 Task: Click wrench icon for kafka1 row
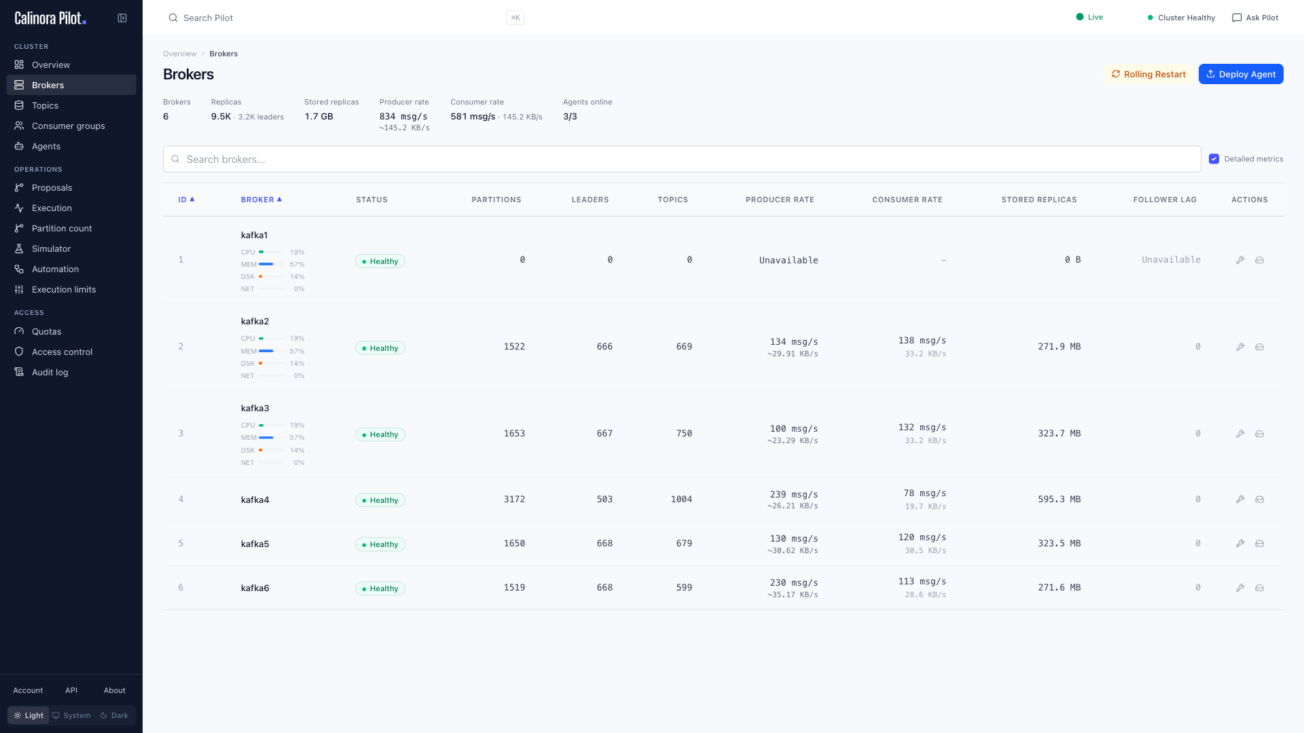point(1240,260)
